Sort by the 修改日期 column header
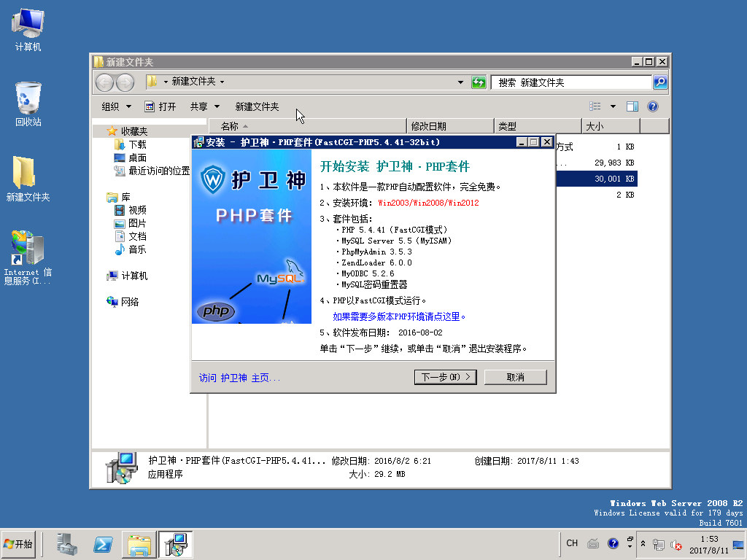 tap(451, 126)
